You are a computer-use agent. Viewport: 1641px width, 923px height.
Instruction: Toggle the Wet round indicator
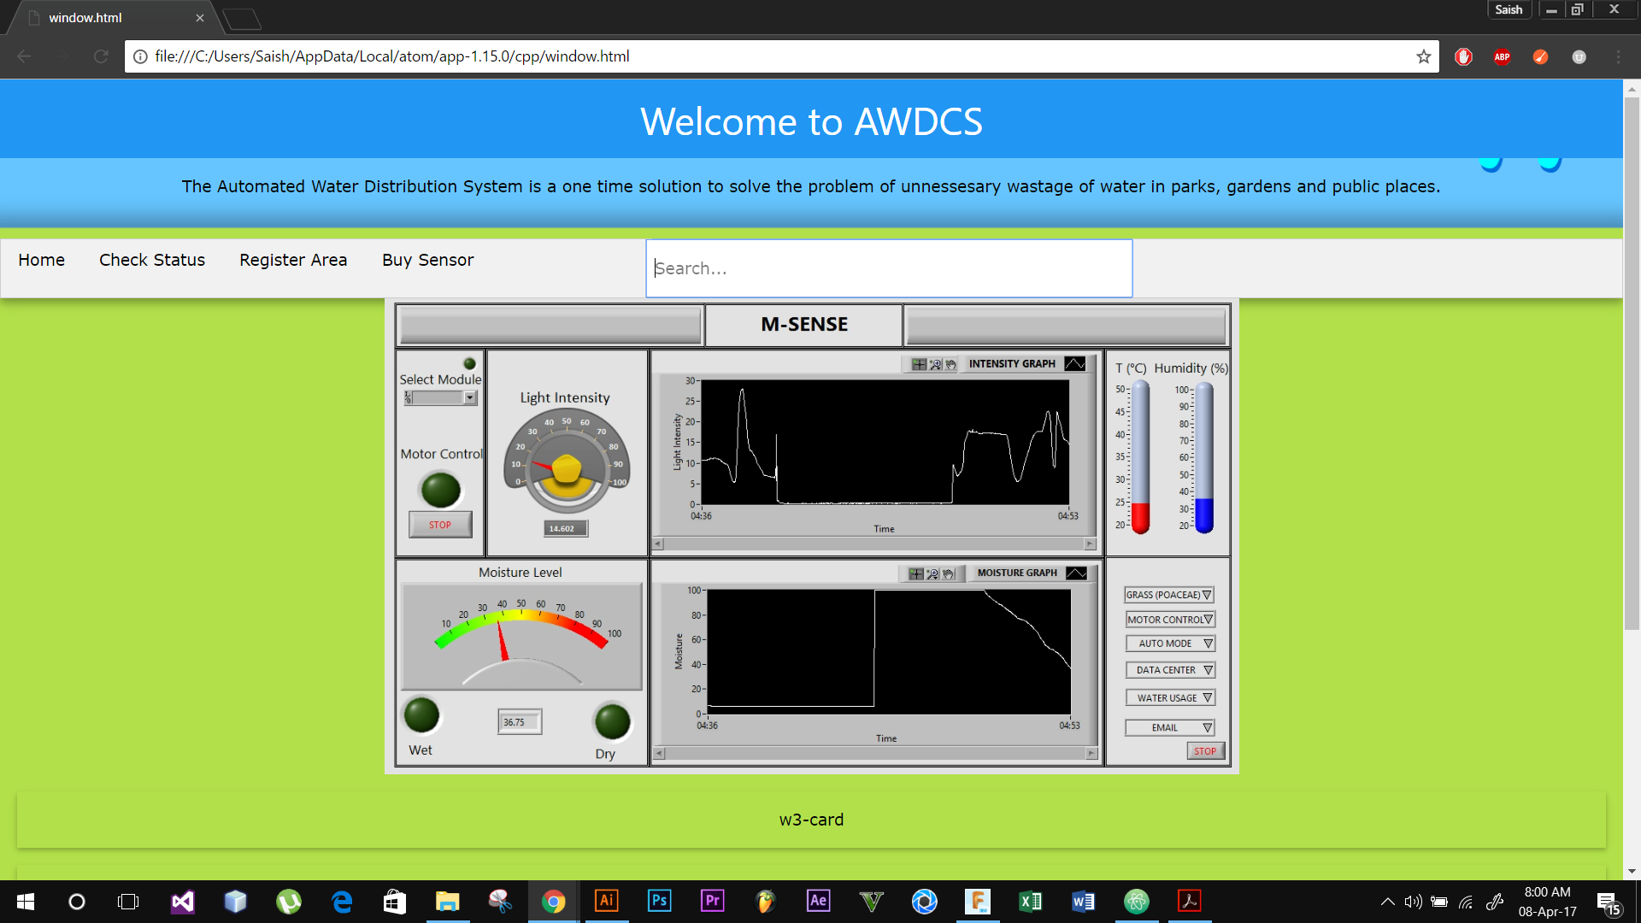click(x=421, y=715)
